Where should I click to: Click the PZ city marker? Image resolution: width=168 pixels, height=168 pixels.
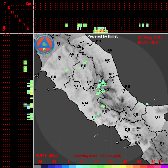(x=162, y=145)
